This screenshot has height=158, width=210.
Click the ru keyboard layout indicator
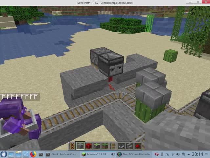click(167, 154)
